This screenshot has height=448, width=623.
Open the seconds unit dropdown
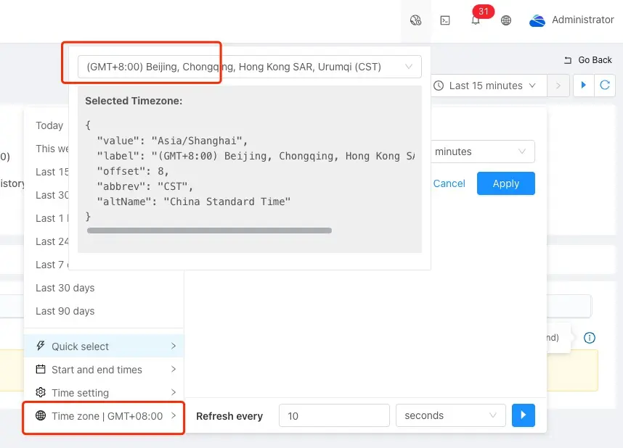point(451,415)
